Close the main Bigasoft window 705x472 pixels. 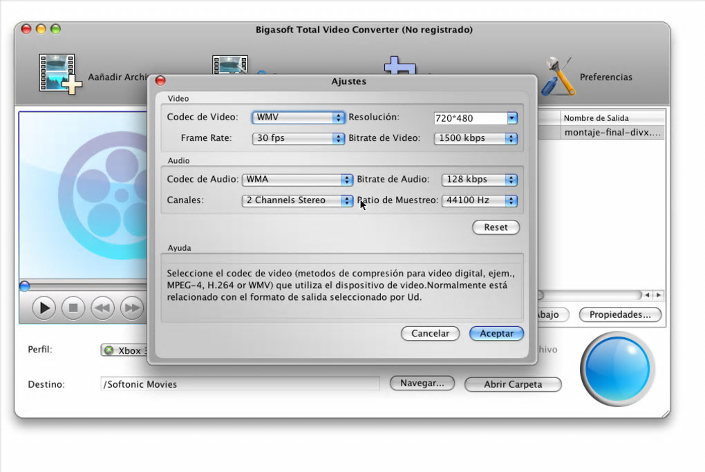[x=26, y=29]
